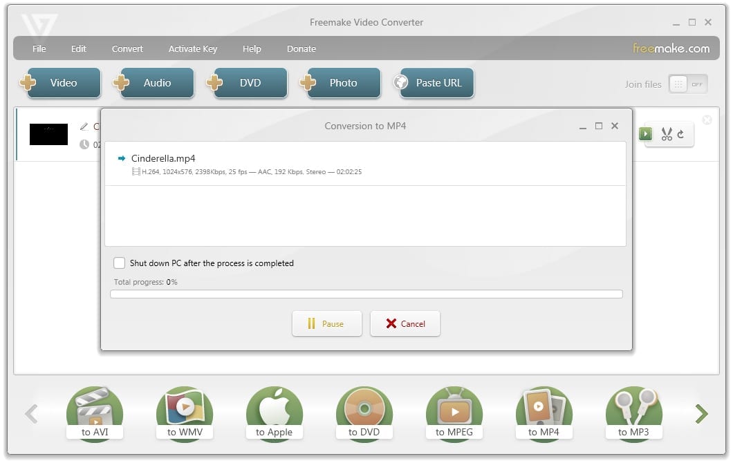Image resolution: width=733 pixels, height=463 pixels.
Task: Select Cinderella.mp4 in conversion list
Action: [x=163, y=158]
